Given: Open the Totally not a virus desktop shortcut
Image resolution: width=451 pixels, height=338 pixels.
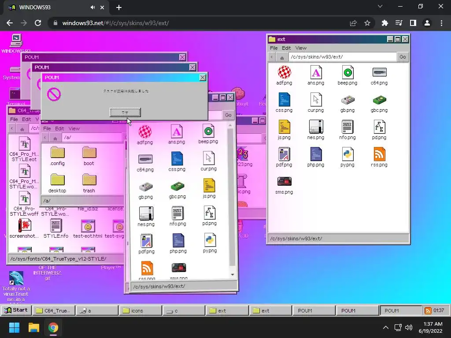Looking at the screenshot, I should (x=16, y=286).
